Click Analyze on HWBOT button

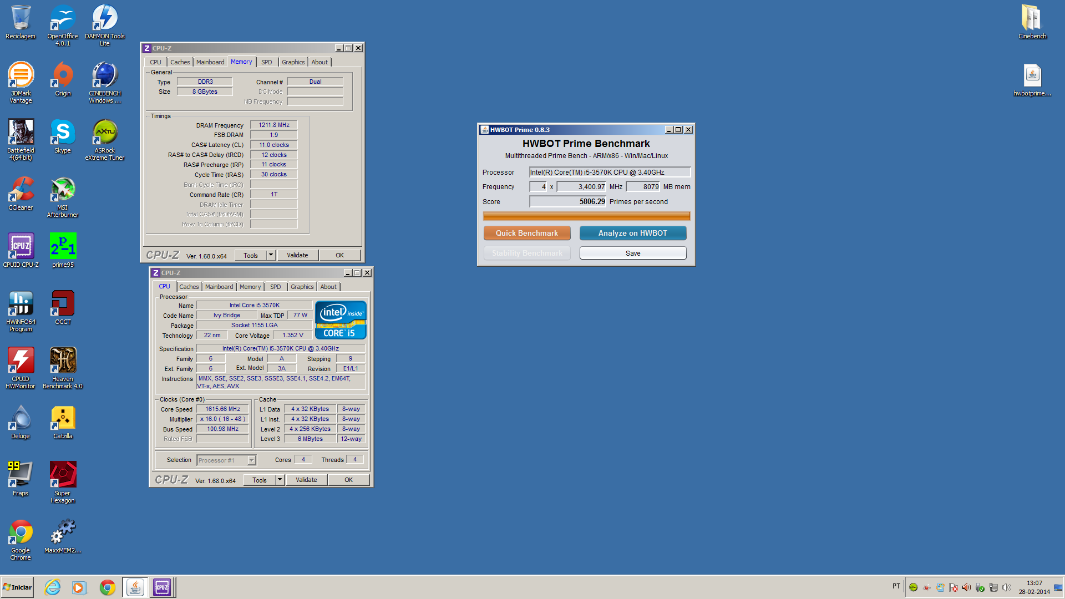point(633,233)
